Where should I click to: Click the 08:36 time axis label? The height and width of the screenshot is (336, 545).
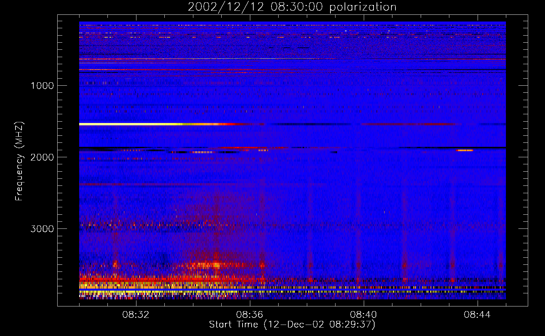click(x=250, y=315)
